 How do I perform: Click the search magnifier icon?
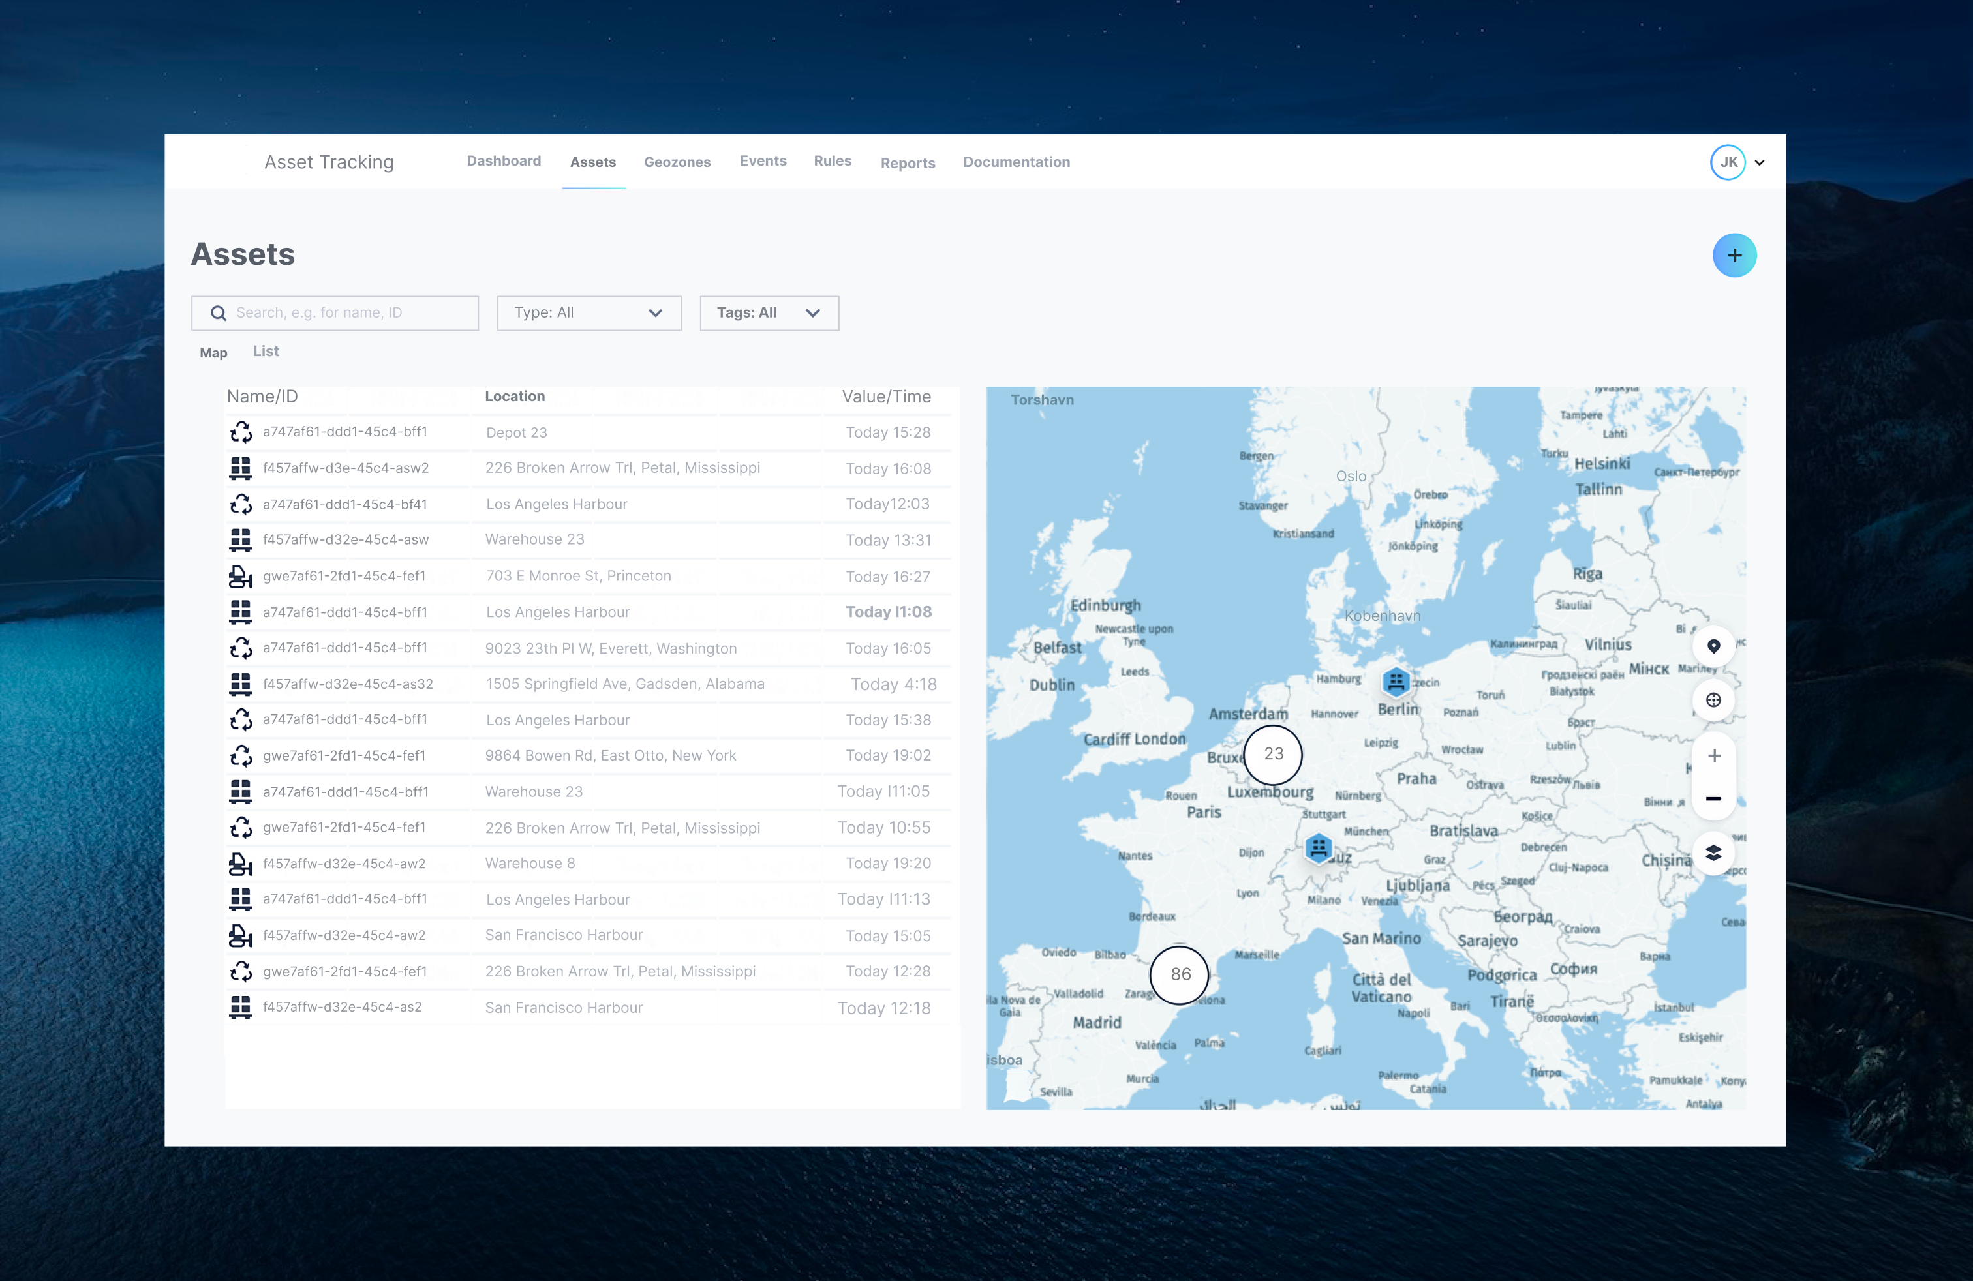(x=218, y=313)
